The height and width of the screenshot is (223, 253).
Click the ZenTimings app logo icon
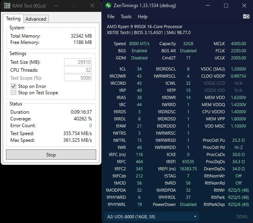[x=108, y=6]
